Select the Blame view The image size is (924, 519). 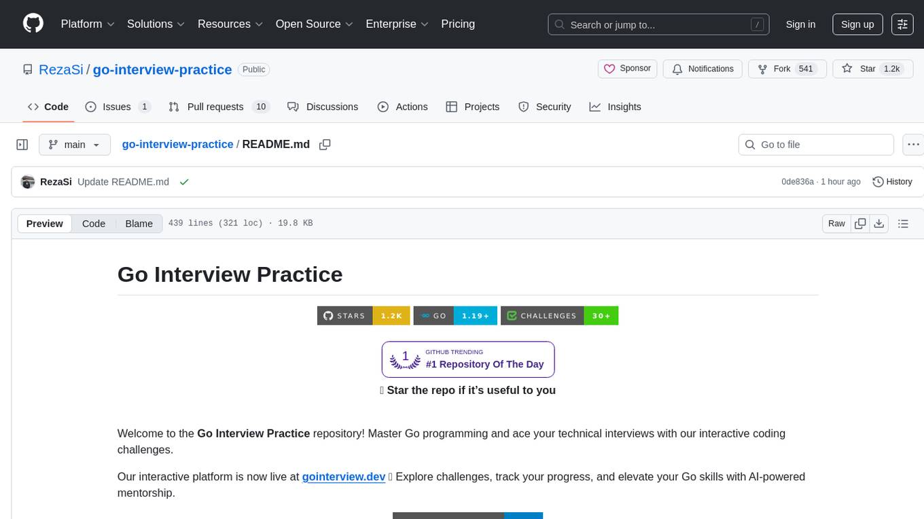pos(139,223)
